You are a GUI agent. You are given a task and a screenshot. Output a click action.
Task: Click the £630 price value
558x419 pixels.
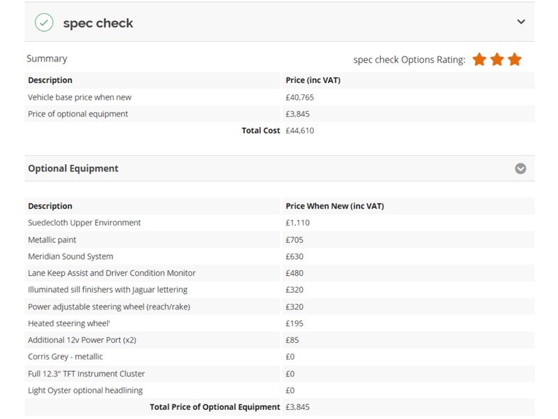pos(294,256)
